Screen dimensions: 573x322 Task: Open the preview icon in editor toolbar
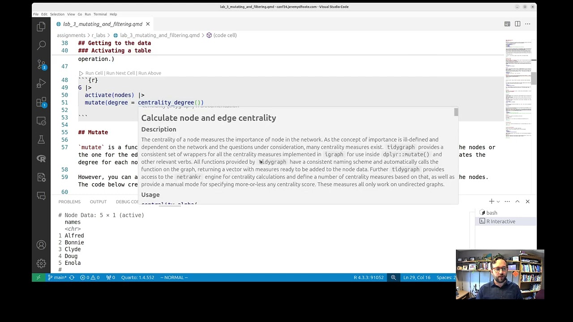tap(507, 24)
